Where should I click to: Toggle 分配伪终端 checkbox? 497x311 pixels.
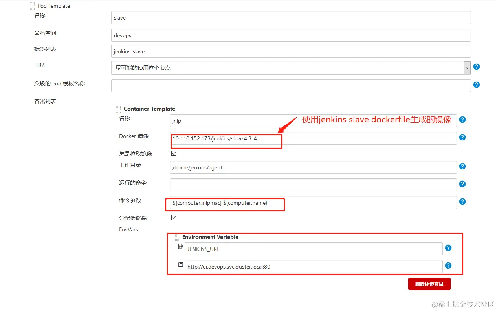point(174,217)
